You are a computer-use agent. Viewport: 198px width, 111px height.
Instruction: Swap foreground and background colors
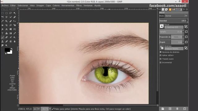tap(11, 49)
